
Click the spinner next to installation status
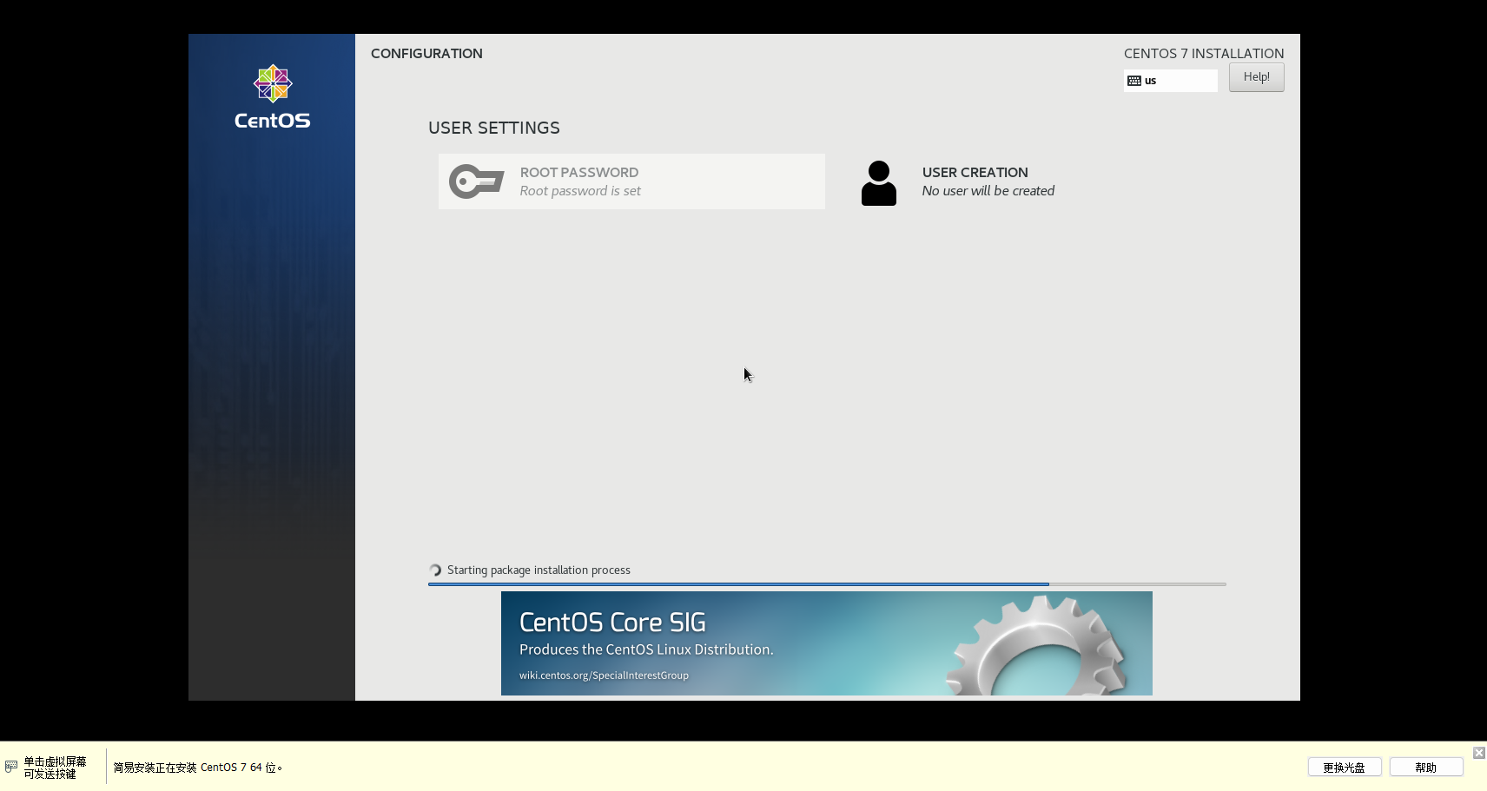435,570
